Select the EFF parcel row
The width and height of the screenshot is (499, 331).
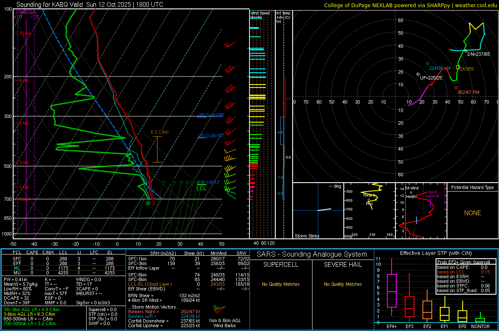click(64, 263)
